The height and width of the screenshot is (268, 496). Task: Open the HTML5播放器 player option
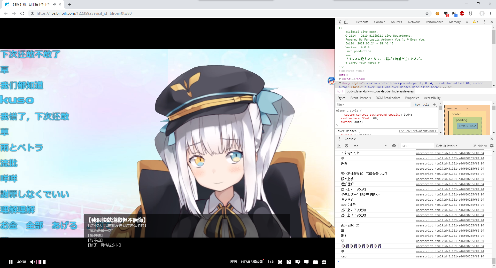(x=252, y=262)
